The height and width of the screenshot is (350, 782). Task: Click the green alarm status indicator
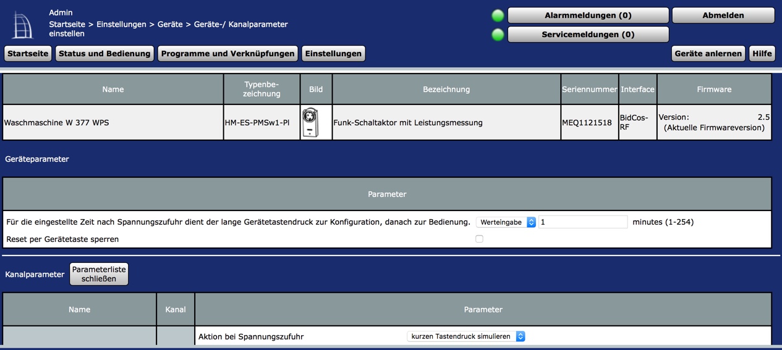click(498, 15)
